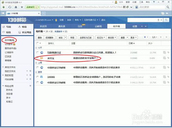Viewport: 172px width, 128px height.
Task: Click settings gear next to 我的文件夹
Action: tap(30, 71)
